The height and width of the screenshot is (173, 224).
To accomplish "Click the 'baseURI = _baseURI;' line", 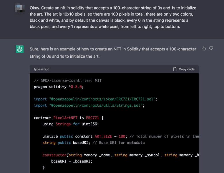I will [x=72, y=161].
